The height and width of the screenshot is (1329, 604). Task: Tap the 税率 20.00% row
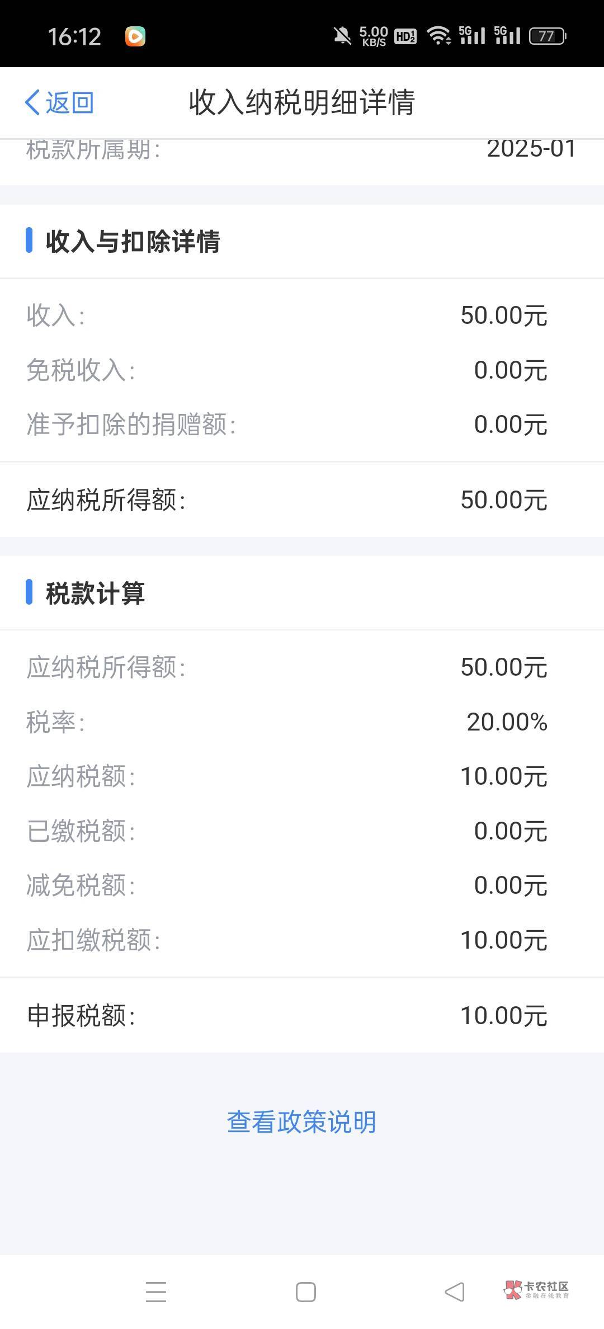(301, 722)
